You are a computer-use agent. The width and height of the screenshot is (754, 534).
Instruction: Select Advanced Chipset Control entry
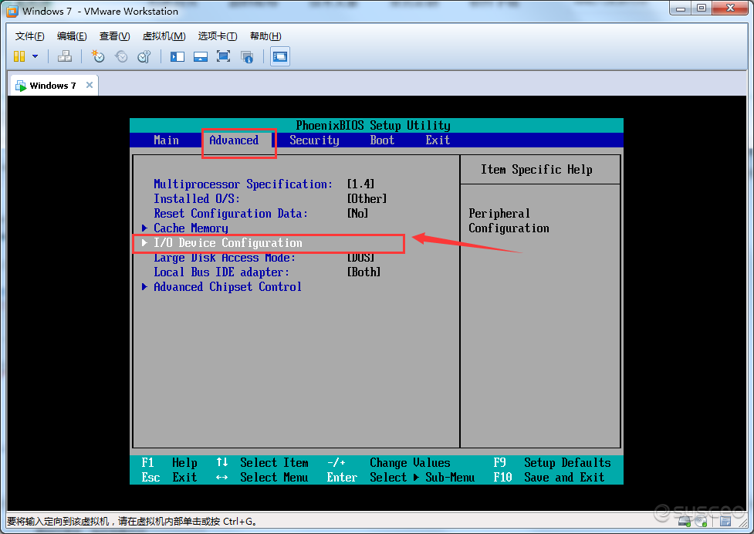coord(228,286)
